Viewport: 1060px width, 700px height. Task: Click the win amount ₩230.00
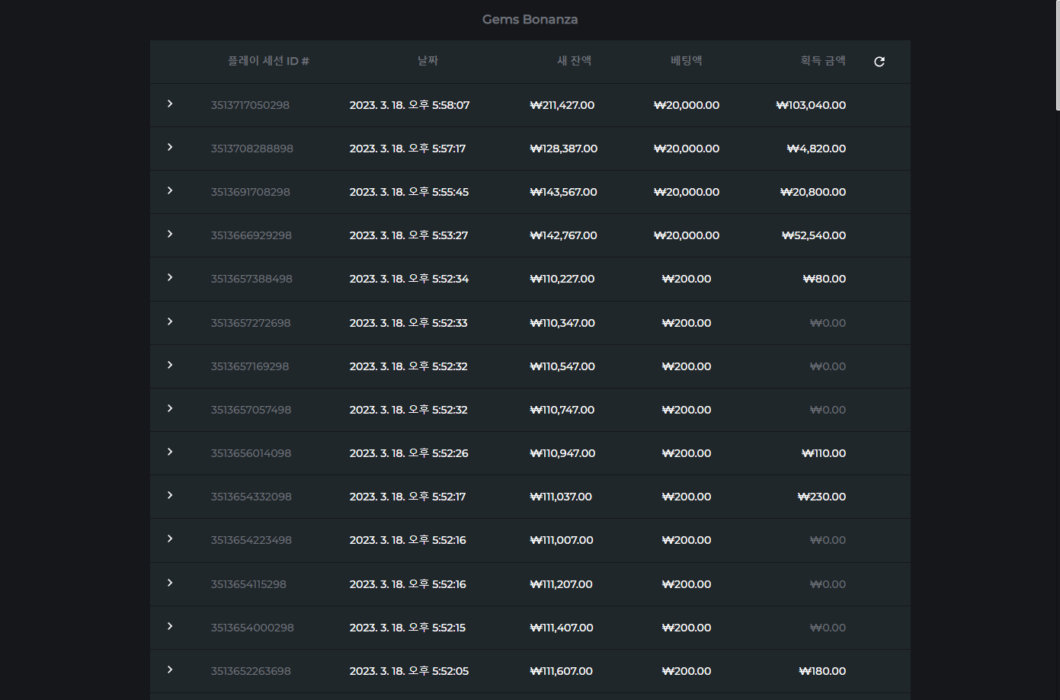[x=821, y=497]
